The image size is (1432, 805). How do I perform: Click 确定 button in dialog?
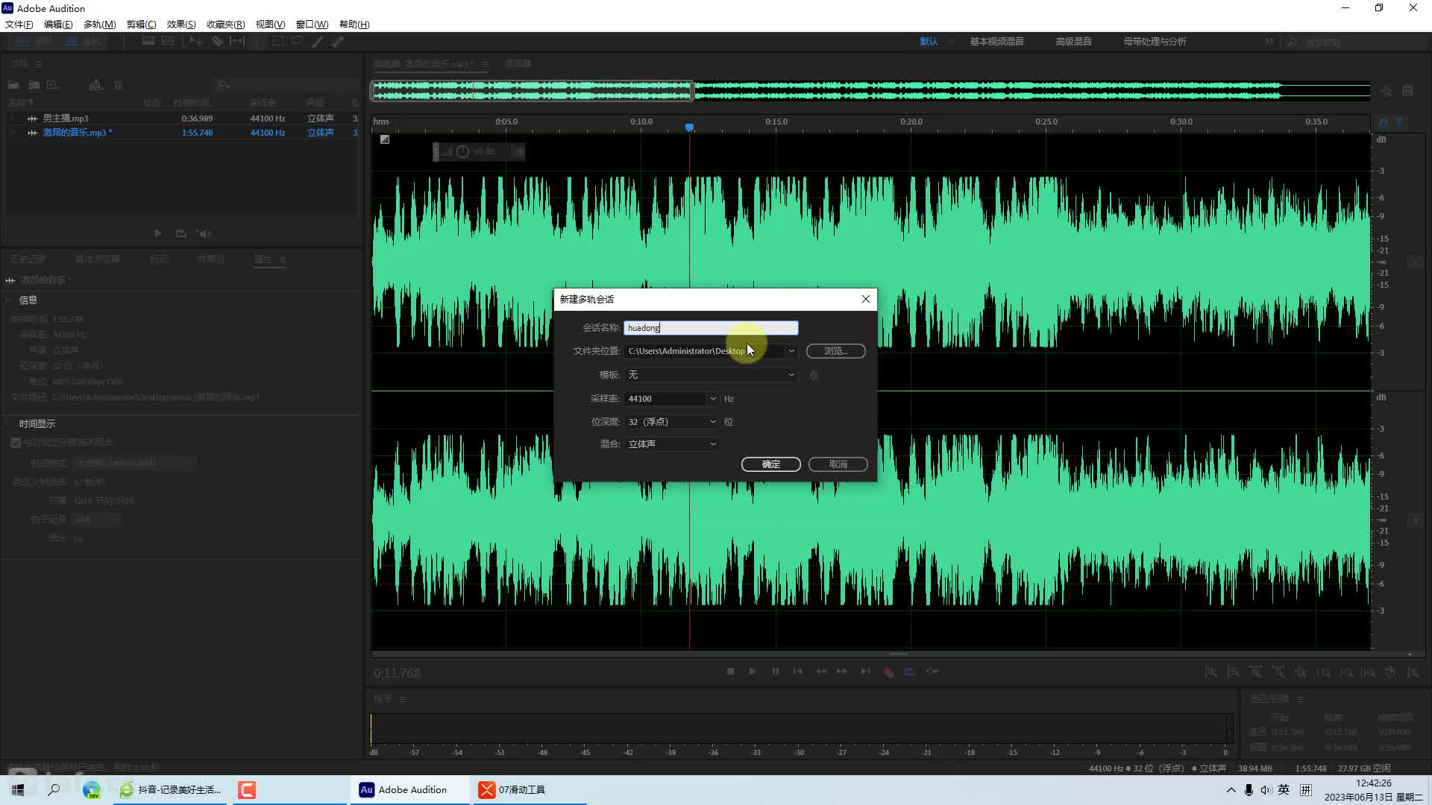(x=770, y=464)
